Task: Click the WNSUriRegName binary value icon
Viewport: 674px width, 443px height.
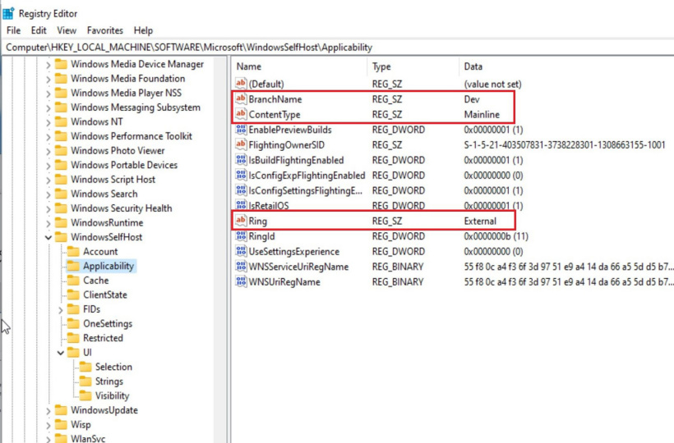Action: [x=241, y=282]
